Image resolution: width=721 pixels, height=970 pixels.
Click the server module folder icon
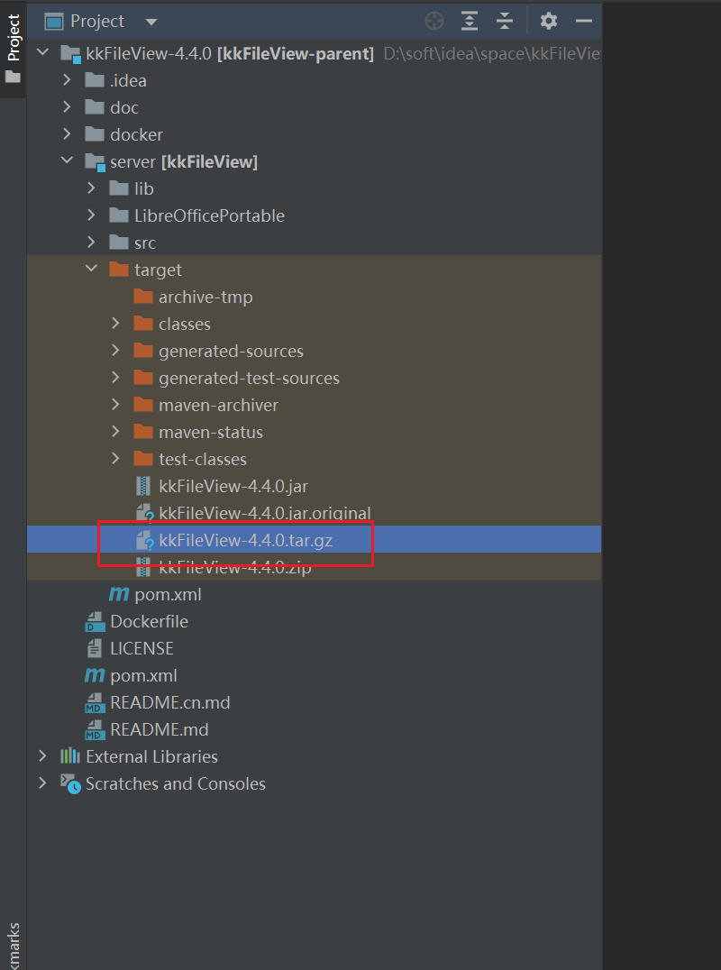tap(96, 162)
